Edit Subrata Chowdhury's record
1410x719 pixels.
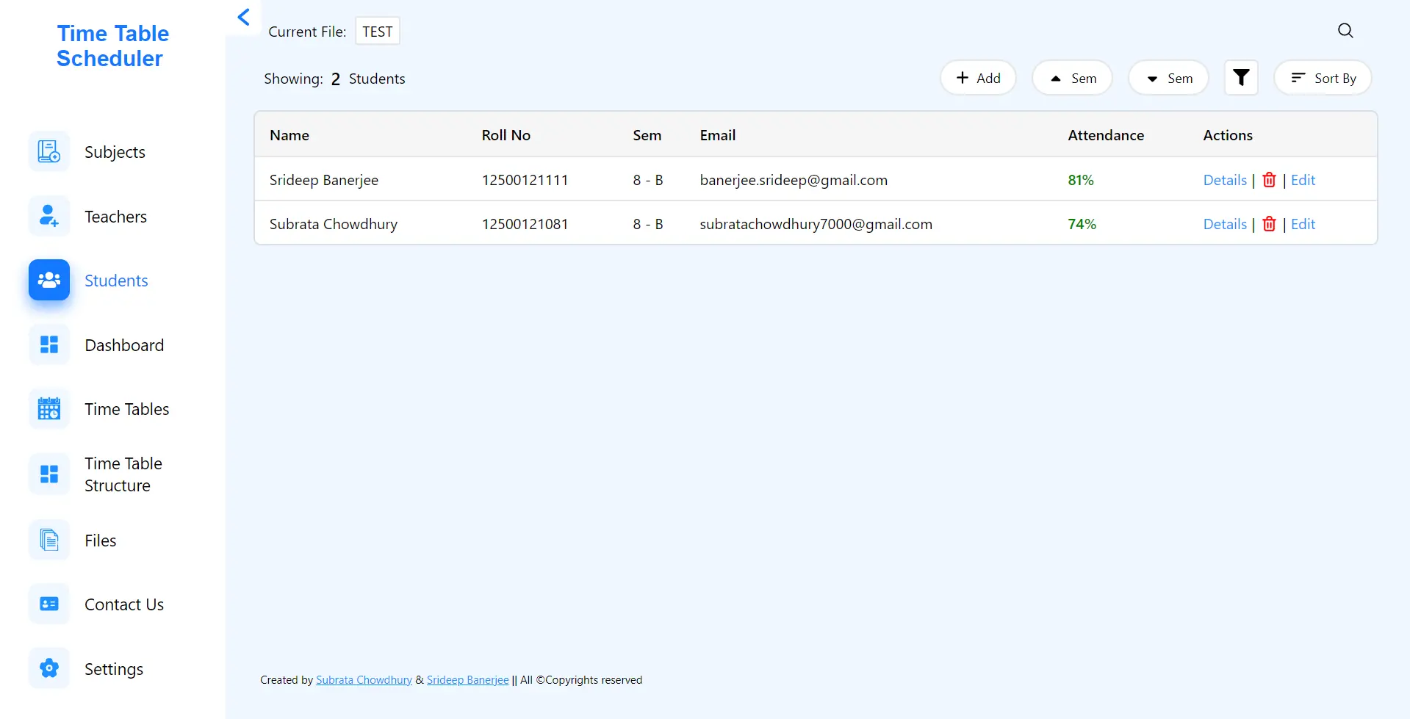[1303, 224]
